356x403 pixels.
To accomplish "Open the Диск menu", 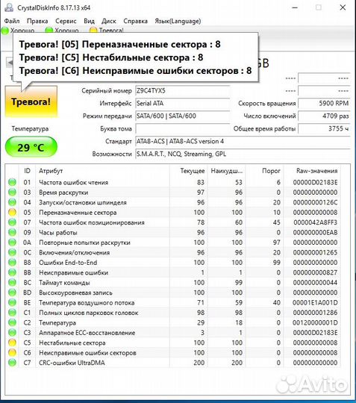I will [109, 21].
